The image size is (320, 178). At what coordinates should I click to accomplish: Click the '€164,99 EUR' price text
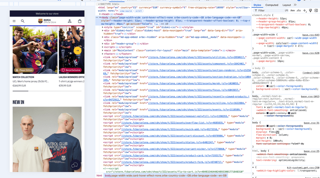point(19,86)
